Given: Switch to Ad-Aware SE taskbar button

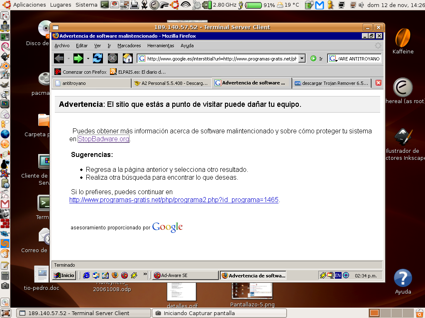Looking at the screenshot, I should (186, 275).
